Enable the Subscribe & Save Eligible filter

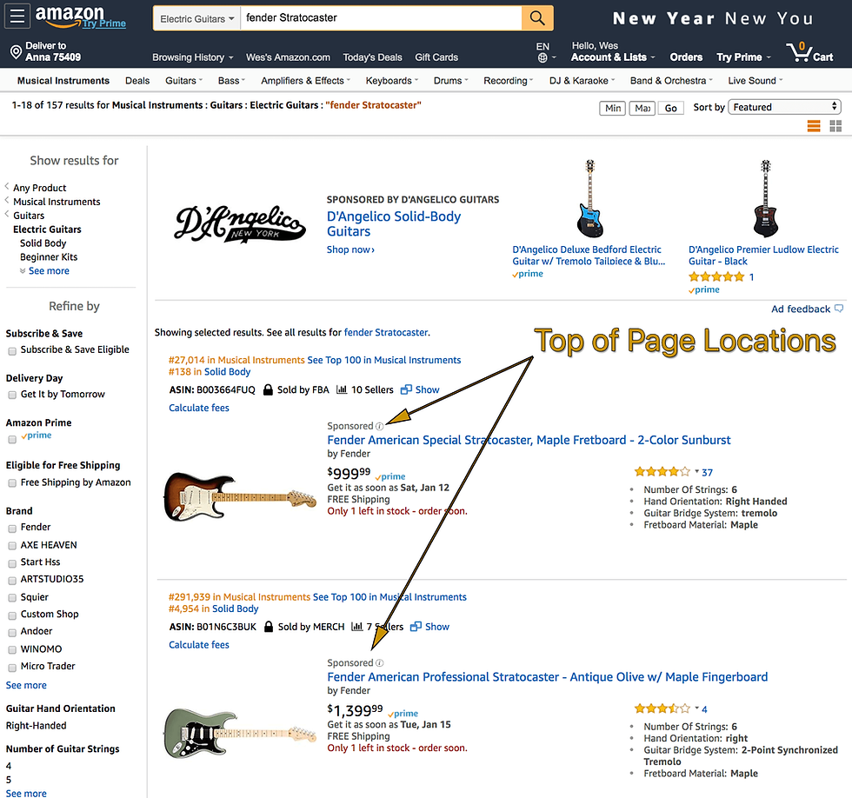(10, 349)
